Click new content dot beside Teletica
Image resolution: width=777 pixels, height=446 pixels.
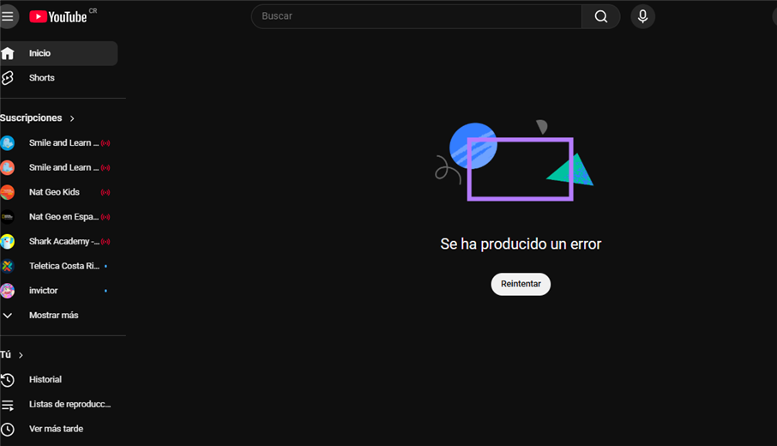(x=105, y=266)
